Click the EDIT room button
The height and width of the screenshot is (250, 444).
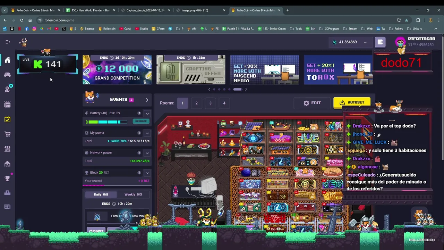tap(312, 103)
